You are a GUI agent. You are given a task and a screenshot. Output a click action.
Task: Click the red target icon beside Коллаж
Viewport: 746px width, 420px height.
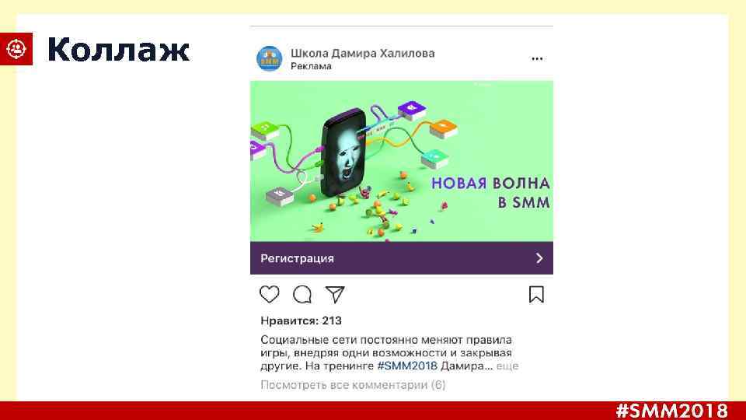click(16, 48)
